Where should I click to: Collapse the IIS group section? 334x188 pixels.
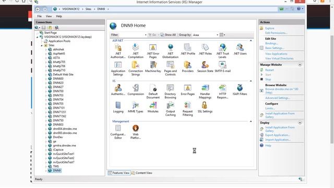point(250,81)
